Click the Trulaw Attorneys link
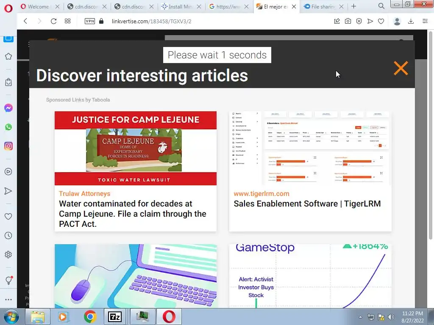 tap(84, 193)
